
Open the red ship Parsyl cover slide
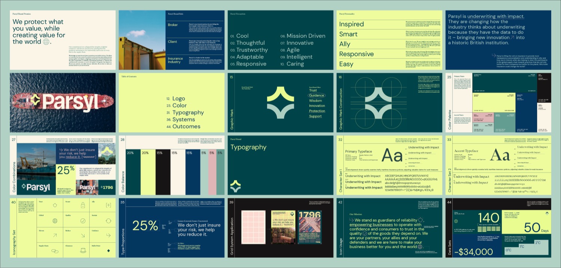(63, 102)
